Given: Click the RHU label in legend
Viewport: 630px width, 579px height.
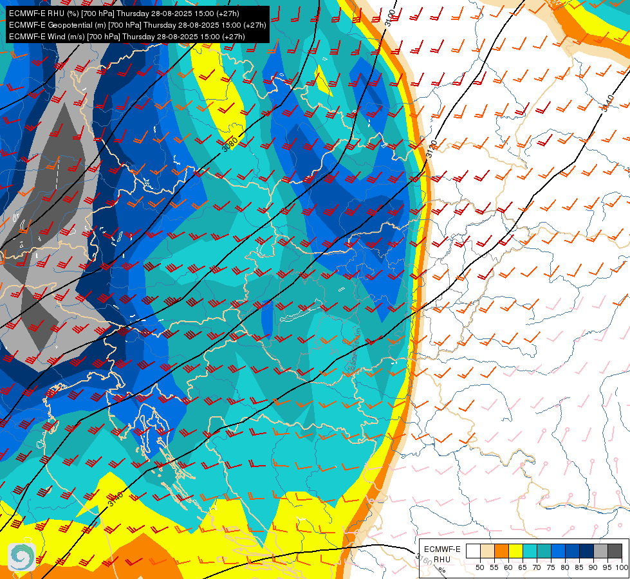Looking at the screenshot, I should (x=442, y=559).
